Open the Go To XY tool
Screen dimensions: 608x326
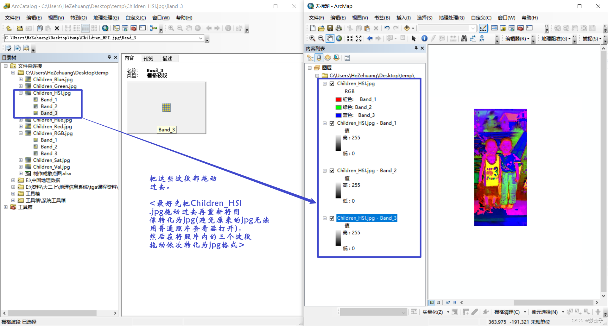[482, 38]
